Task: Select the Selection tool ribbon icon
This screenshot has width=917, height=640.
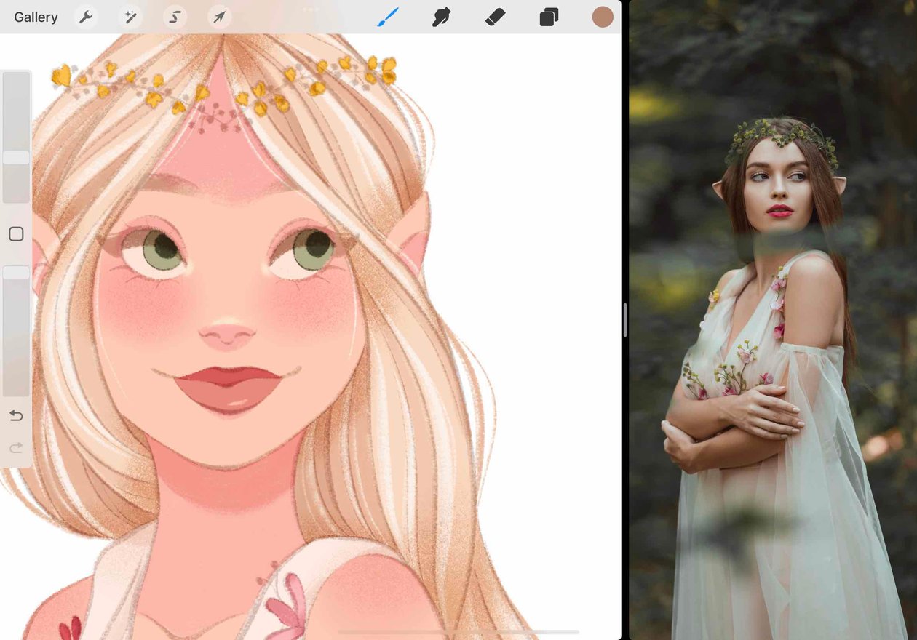Action: 175,17
